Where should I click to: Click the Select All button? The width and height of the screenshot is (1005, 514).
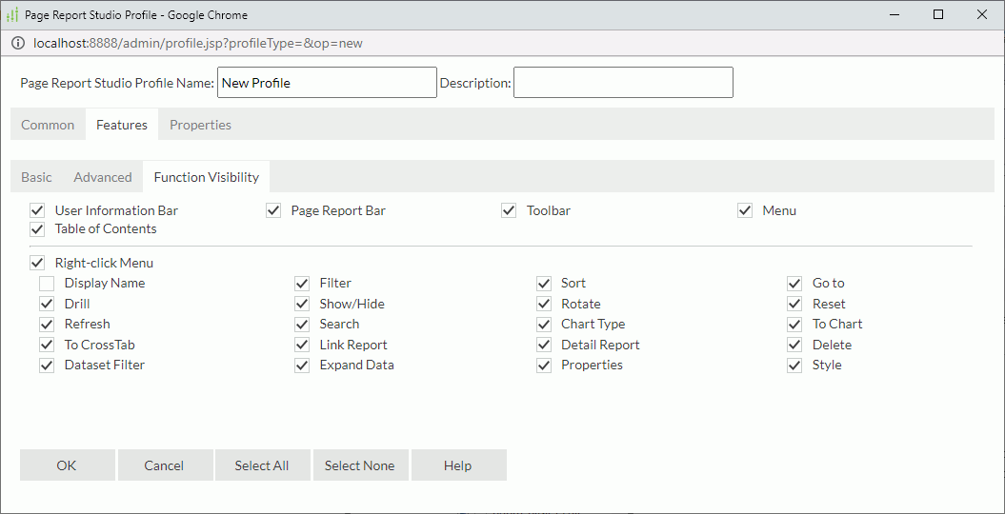[x=261, y=465]
